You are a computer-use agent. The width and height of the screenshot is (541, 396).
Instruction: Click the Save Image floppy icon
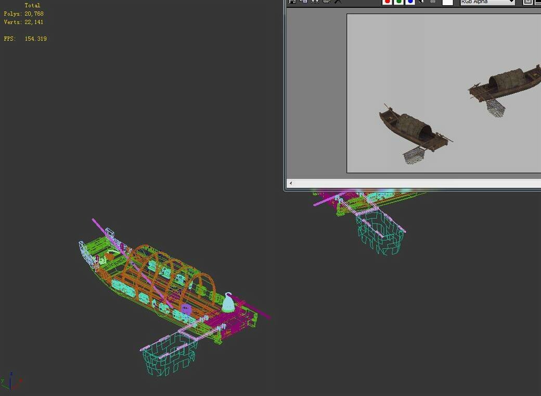[292, 2]
